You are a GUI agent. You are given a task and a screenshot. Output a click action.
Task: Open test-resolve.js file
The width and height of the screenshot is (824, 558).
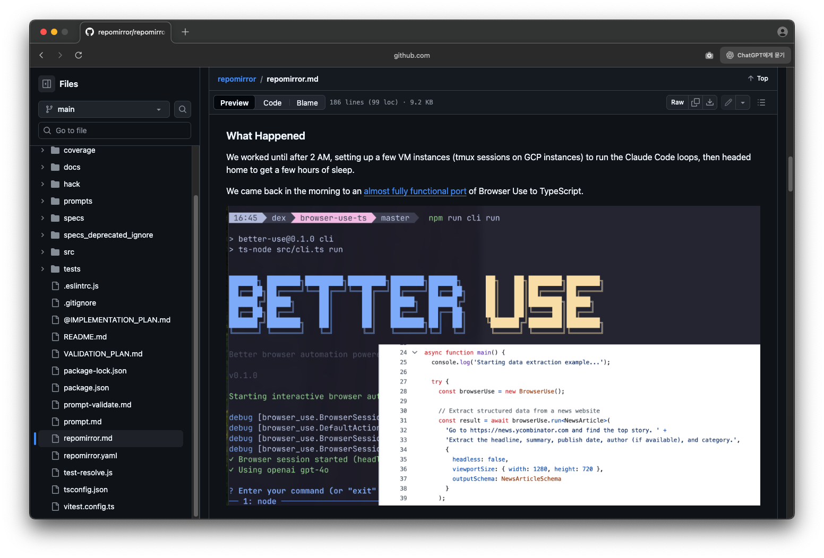[88, 473]
